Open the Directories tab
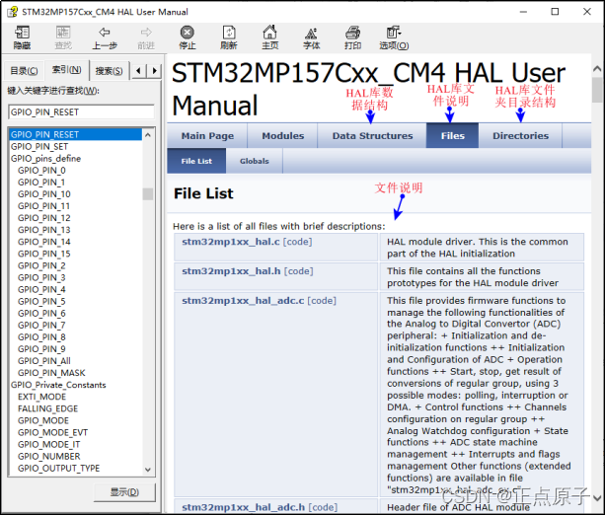 coord(520,136)
